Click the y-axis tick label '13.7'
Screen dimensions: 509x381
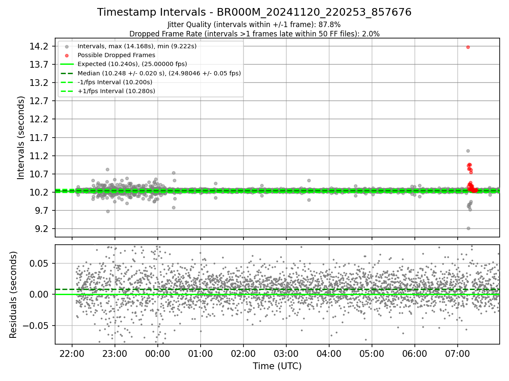[x=39, y=64]
